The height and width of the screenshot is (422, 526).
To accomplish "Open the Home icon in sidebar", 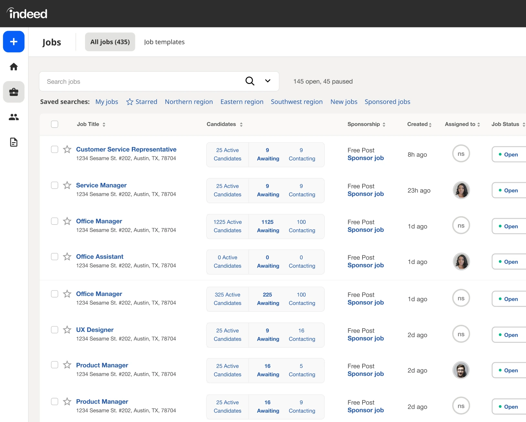I will point(14,67).
